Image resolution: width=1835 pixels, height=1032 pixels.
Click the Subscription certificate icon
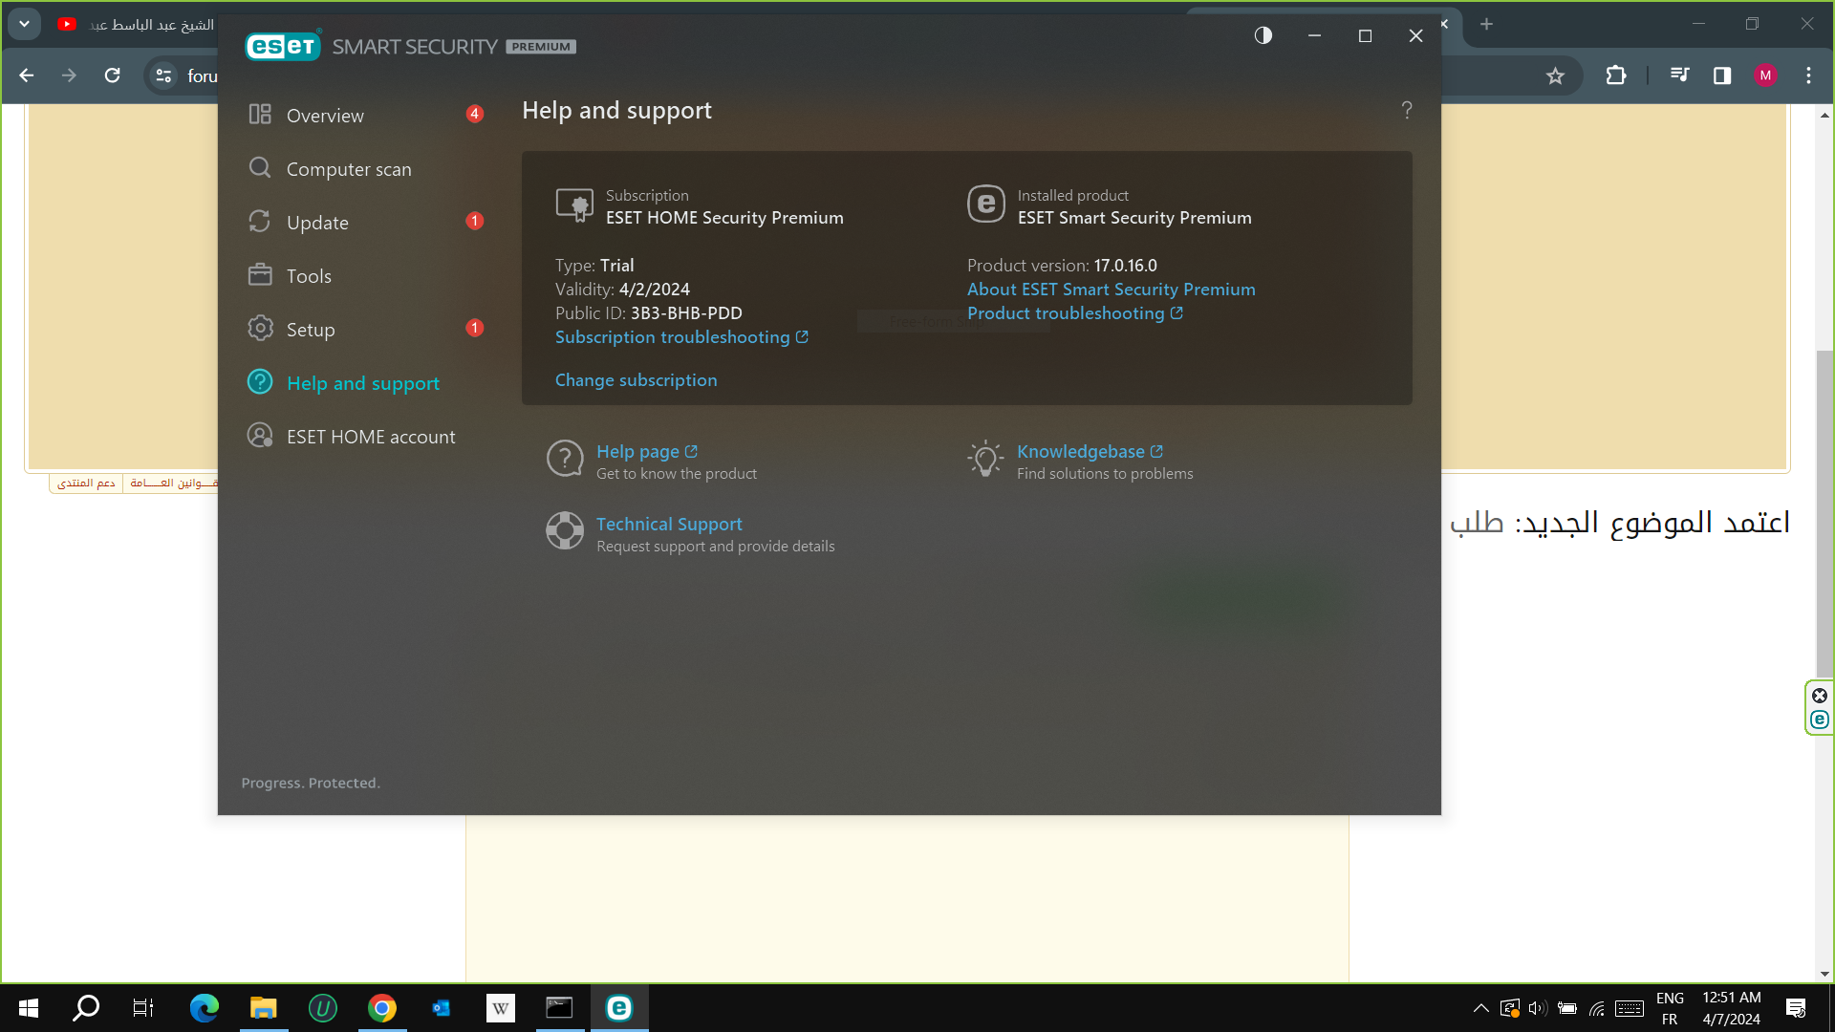click(x=574, y=205)
